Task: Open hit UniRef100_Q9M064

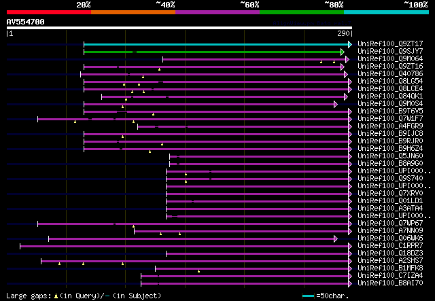Action: tap(390, 59)
